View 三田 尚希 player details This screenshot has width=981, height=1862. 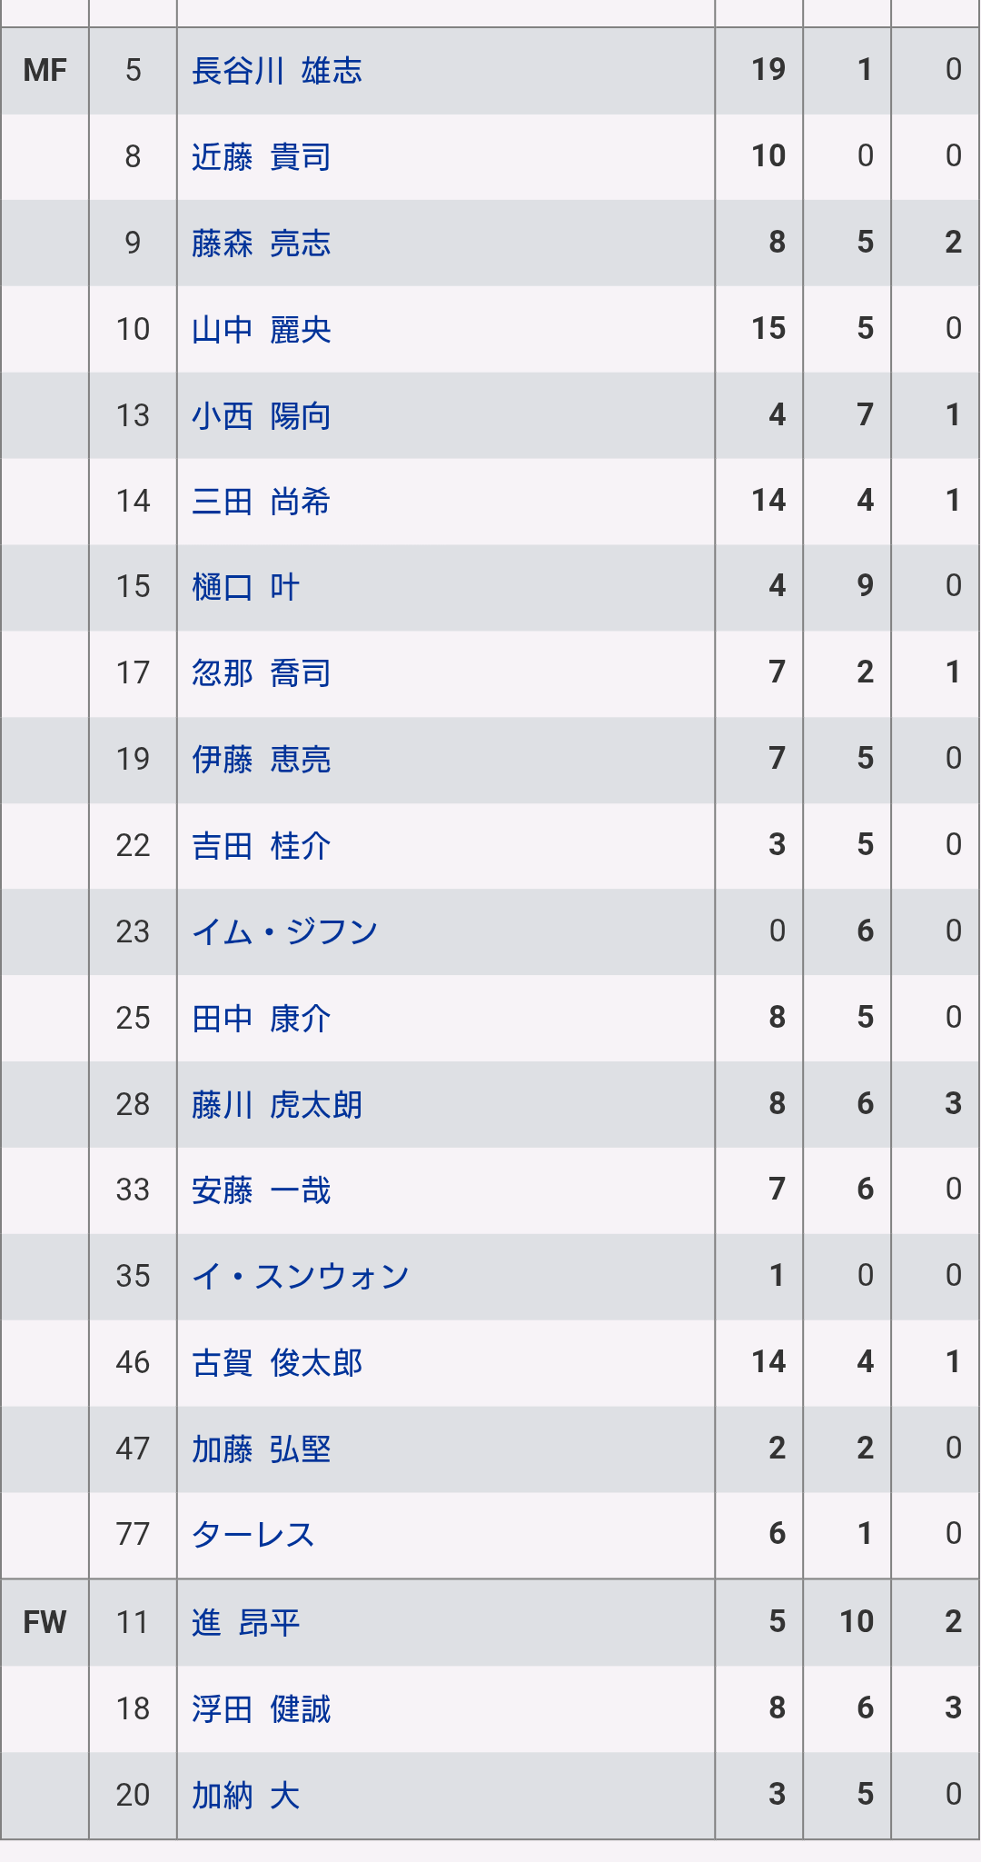(x=262, y=501)
